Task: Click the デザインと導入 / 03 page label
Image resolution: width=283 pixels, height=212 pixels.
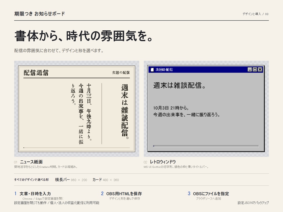Action: (255, 14)
